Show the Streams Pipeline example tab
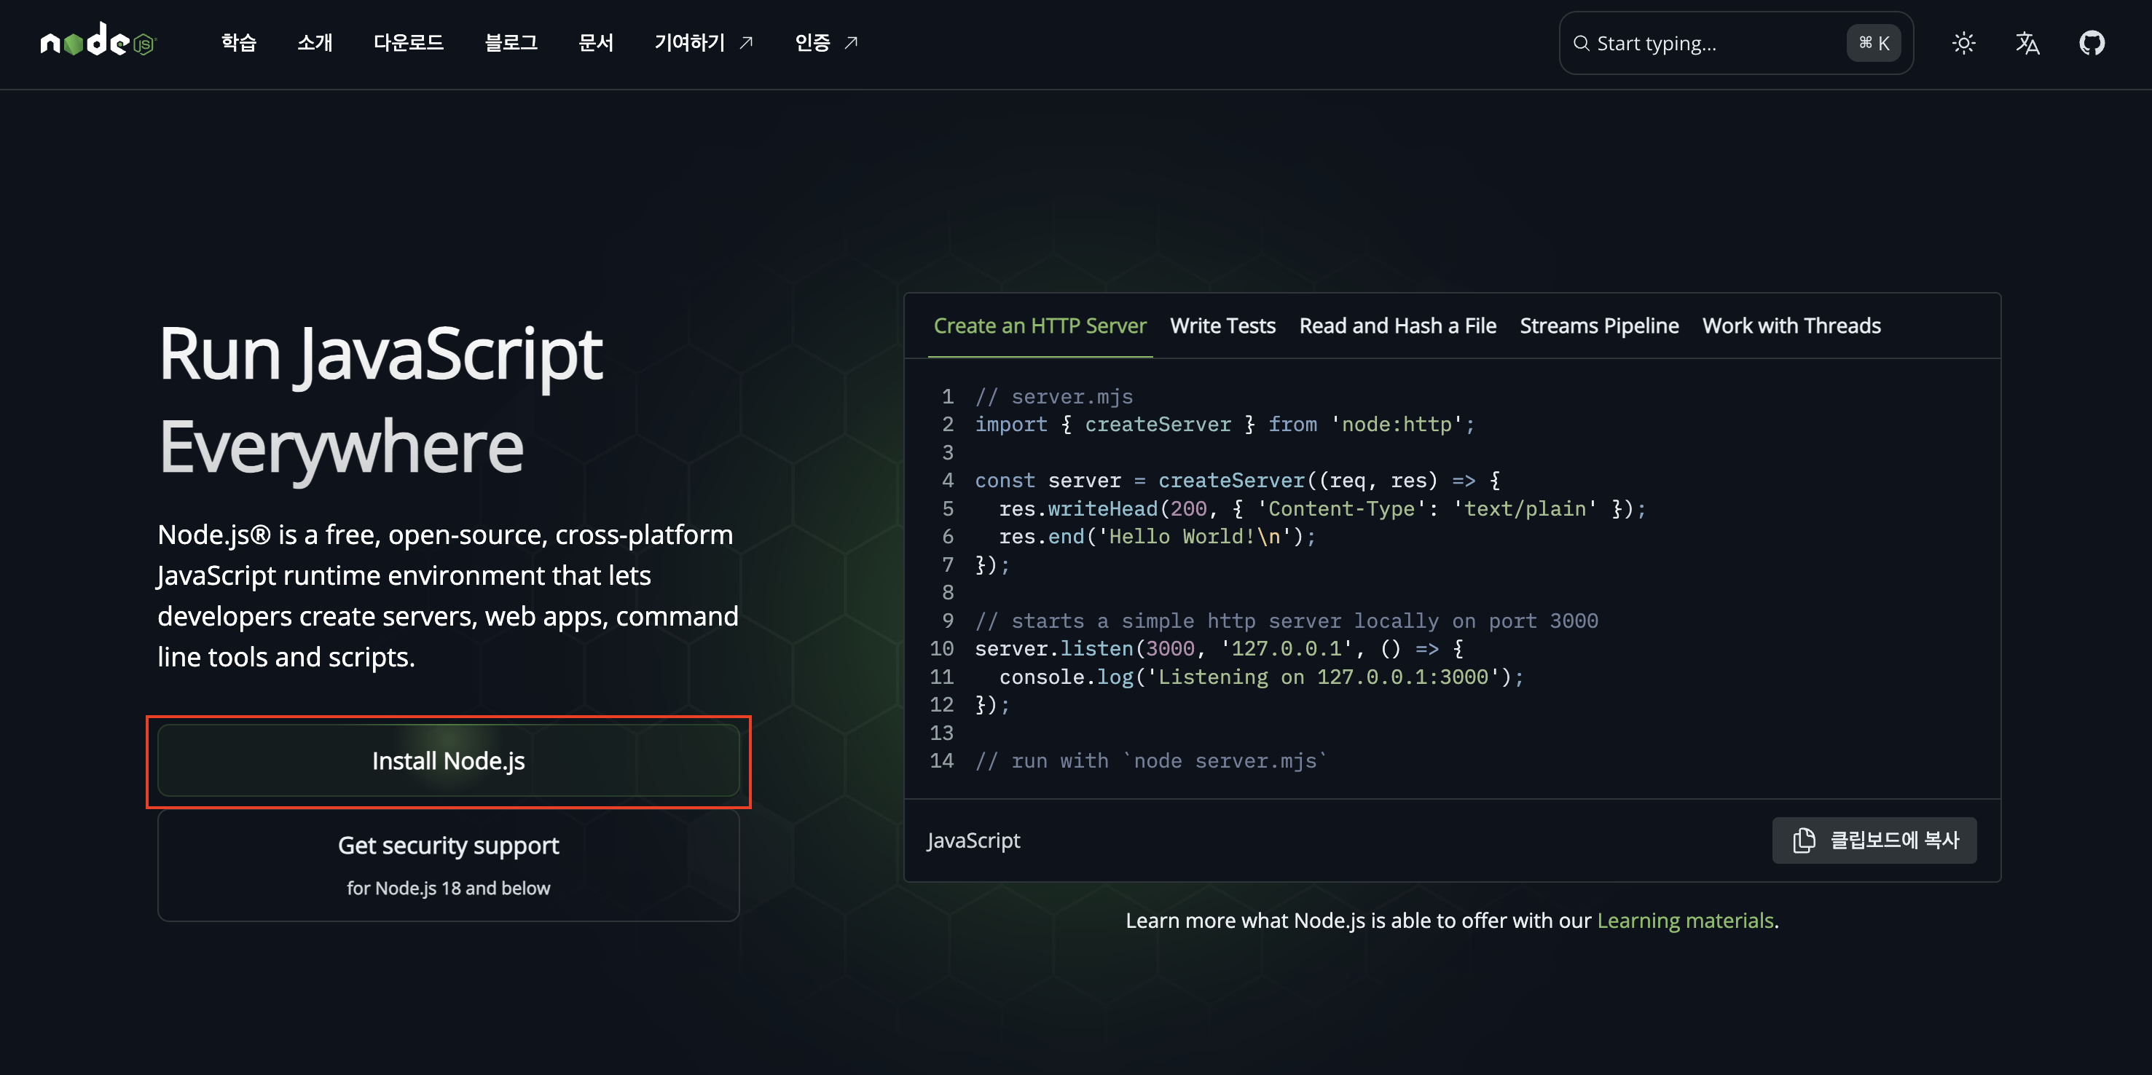The image size is (2152, 1075). click(1598, 326)
